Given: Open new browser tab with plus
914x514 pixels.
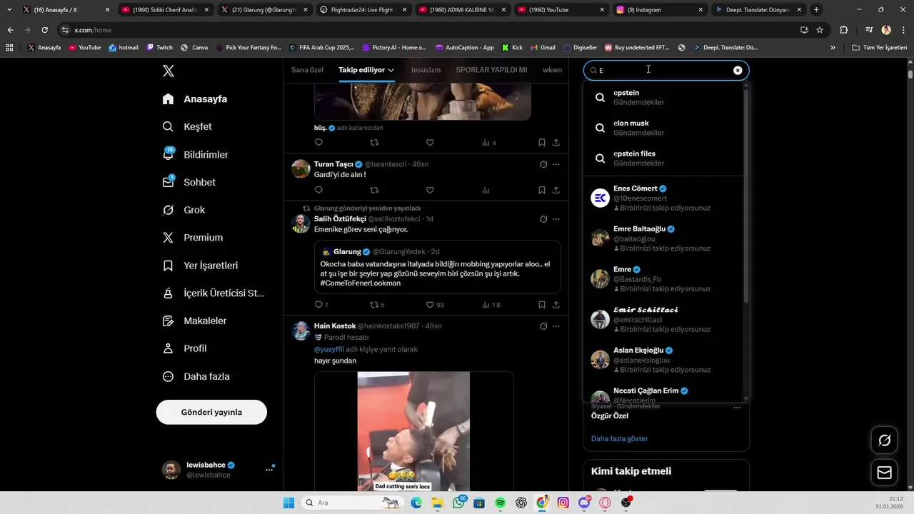Looking at the screenshot, I should pos(816,10).
